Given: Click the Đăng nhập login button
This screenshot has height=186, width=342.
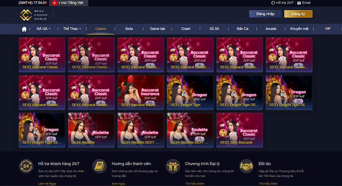Looking at the screenshot, I should coord(265,14).
